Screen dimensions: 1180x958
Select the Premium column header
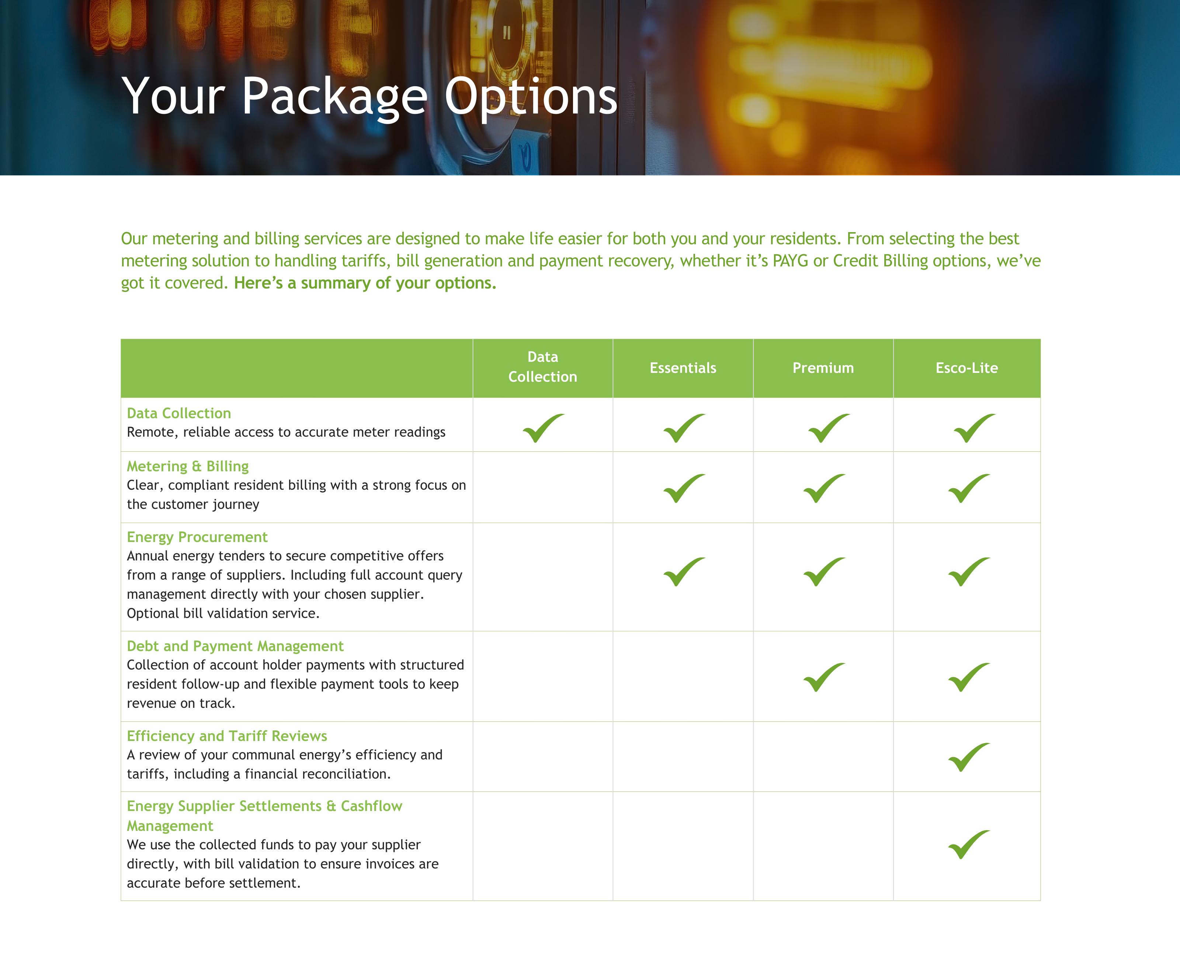(x=823, y=368)
